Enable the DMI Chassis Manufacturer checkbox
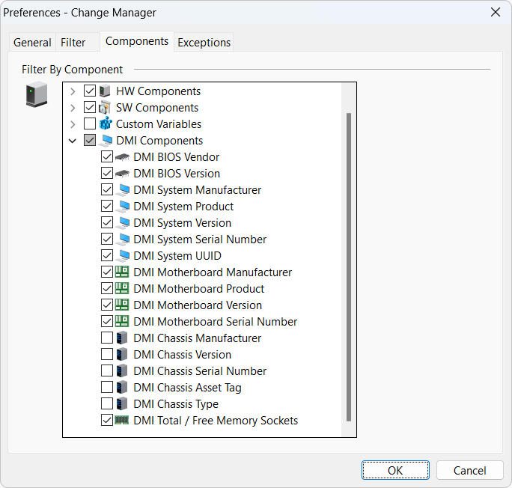The height and width of the screenshot is (488, 512). click(106, 338)
